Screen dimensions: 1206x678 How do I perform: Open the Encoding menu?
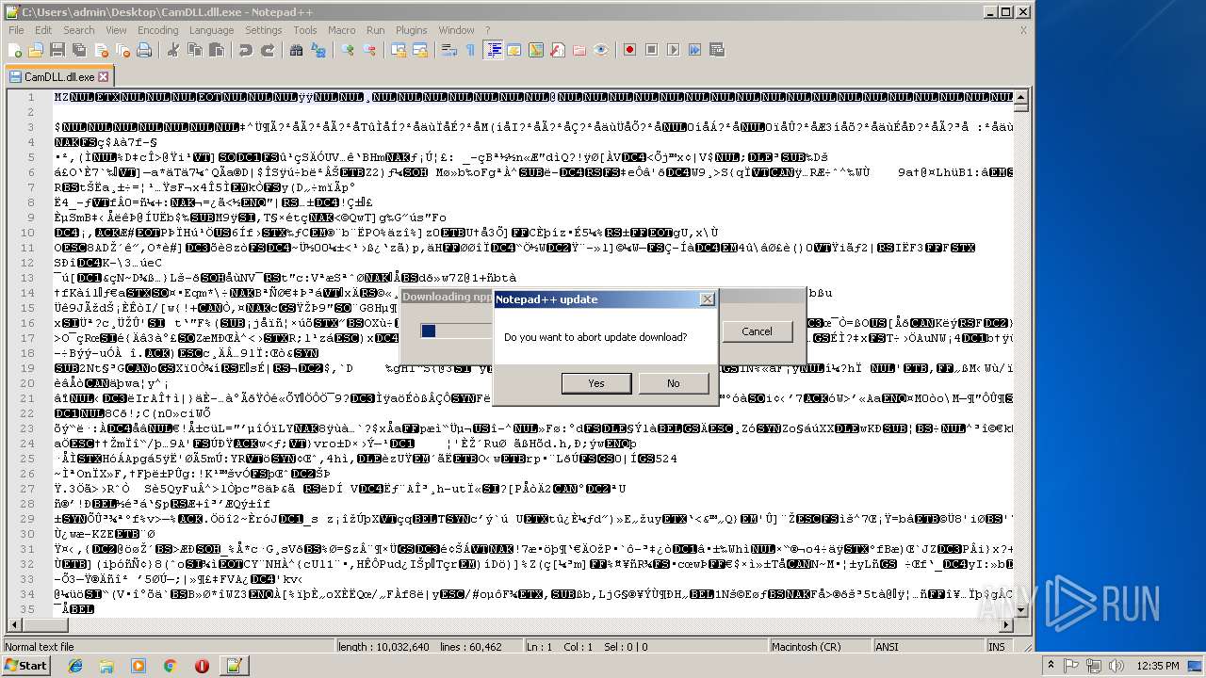[157, 30]
